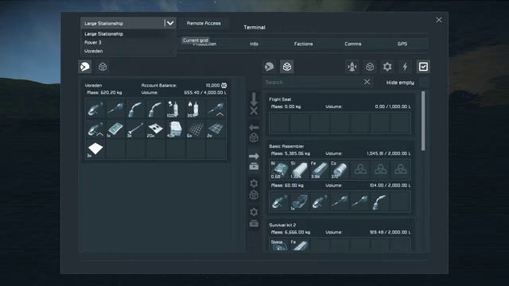The width and height of the screenshot is (509, 286).
Task: Click the Flight Seat inventory title
Action: tap(280, 99)
